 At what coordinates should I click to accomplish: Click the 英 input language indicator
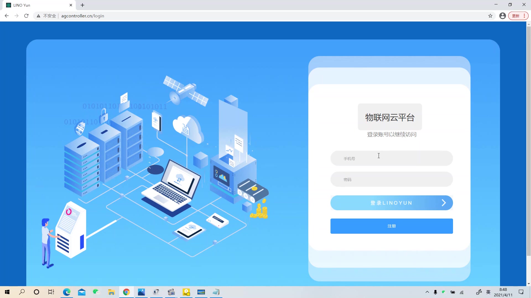pos(488,292)
